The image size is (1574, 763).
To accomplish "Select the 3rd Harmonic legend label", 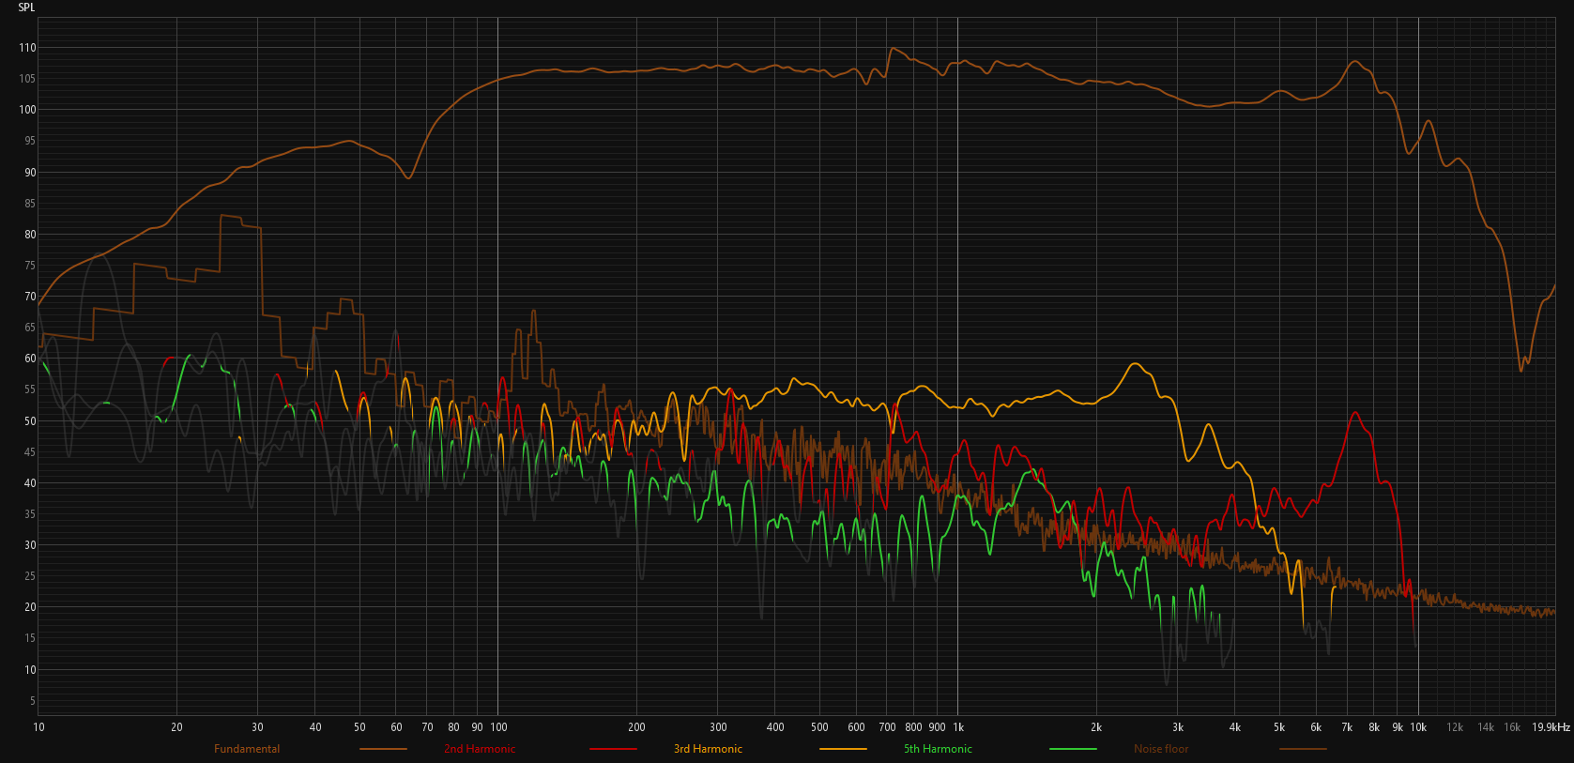I will point(708,749).
